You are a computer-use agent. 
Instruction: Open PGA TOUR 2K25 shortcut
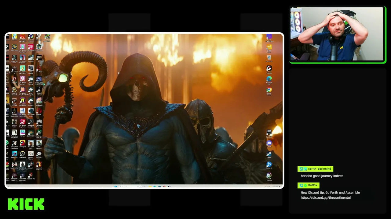[31, 145]
